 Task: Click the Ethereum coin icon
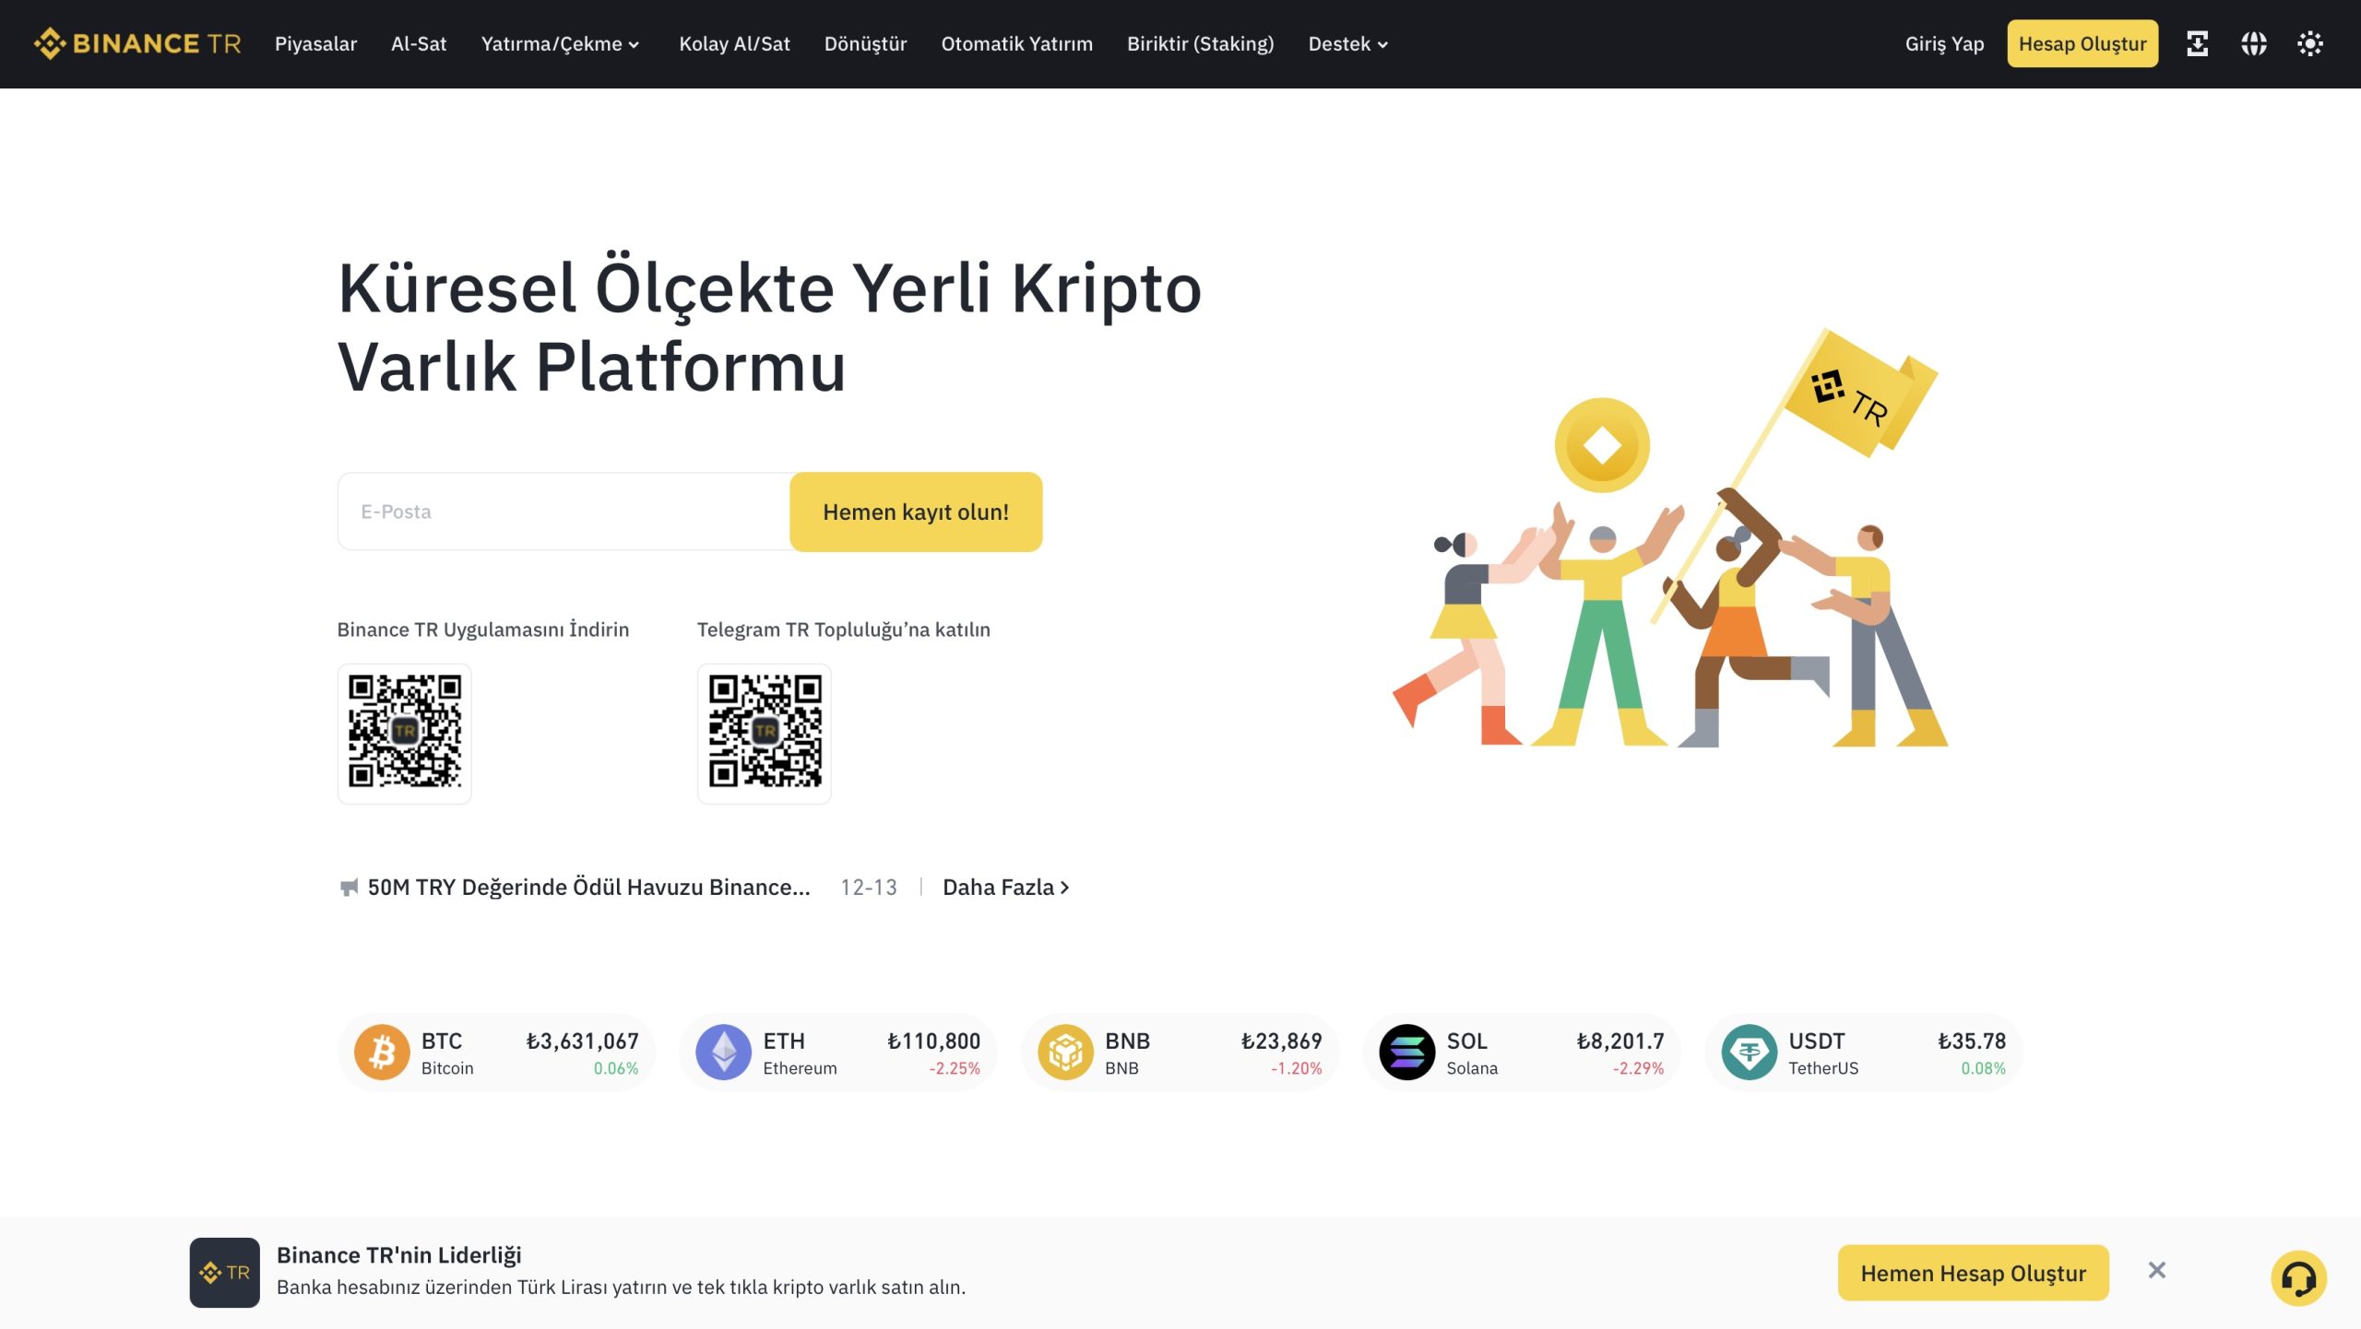coord(723,1052)
